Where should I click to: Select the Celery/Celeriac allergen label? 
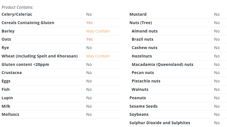pyautogui.click(x=17, y=14)
